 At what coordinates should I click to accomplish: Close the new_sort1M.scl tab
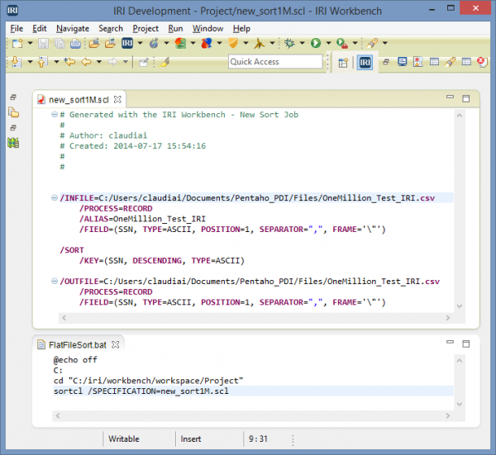(x=117, y=100)
